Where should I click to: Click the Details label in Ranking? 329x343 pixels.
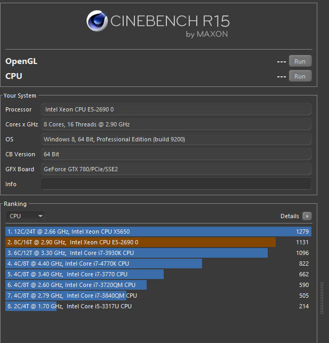[290, 216]
